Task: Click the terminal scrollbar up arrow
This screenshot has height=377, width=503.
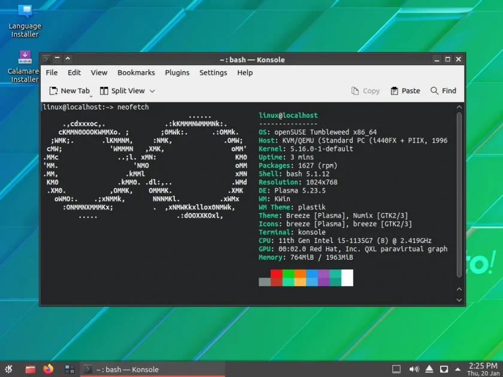Action: tap(459, 107)
